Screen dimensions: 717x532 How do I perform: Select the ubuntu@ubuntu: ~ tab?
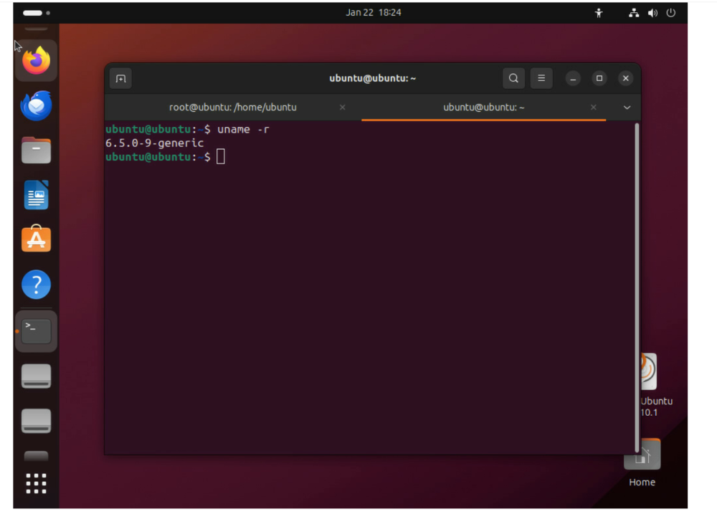coord(483,108)
